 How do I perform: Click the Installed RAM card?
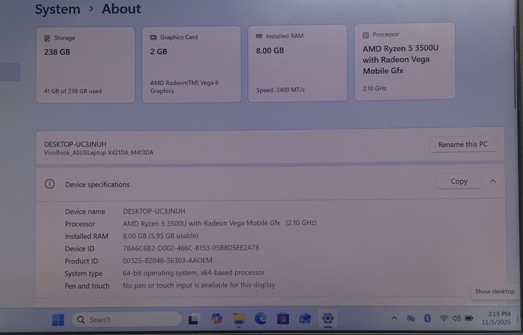tap(297, 63)
